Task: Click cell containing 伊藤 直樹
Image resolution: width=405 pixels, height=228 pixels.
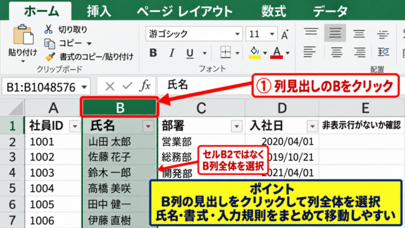Action: 116,220
